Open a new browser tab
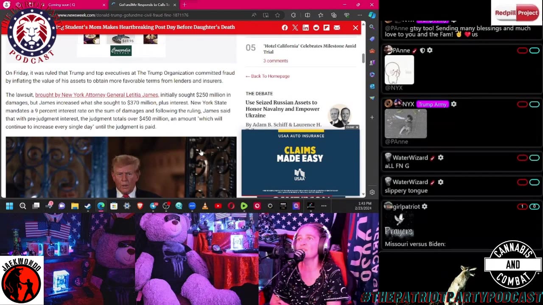The width and height of the screenshot is (543, 305). click(x=184, y=5)
